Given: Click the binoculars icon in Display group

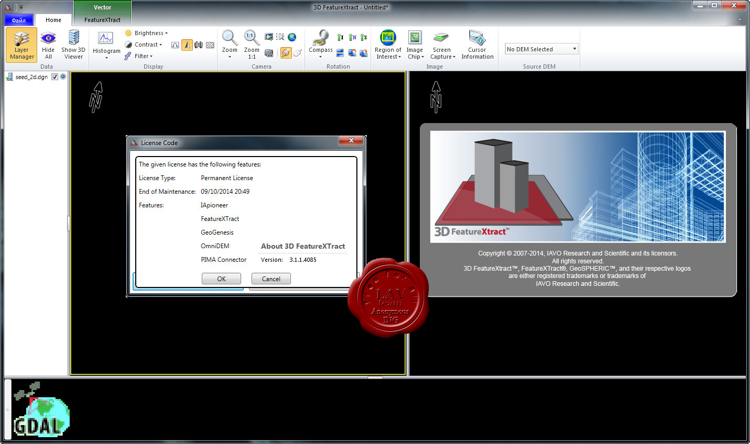Looking at the screenshot, I should point(199,45).
